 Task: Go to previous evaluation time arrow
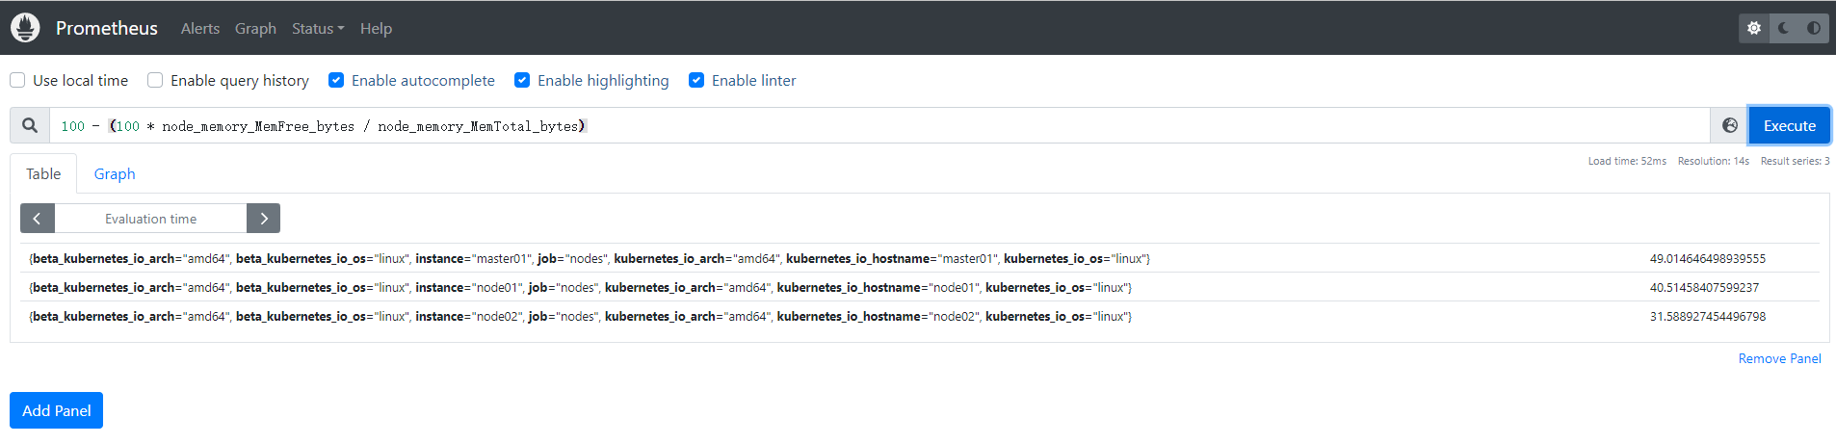click(x=38, y=219)
